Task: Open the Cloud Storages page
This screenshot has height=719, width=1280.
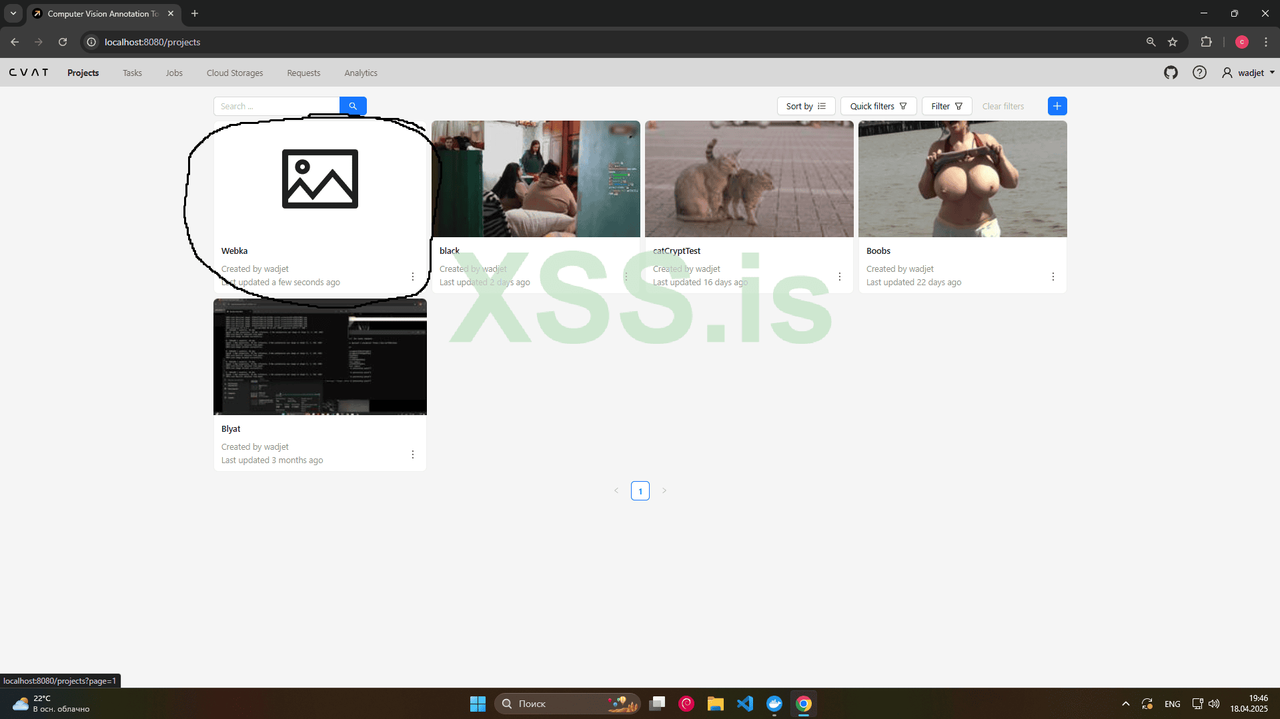Action: [235, 73]
